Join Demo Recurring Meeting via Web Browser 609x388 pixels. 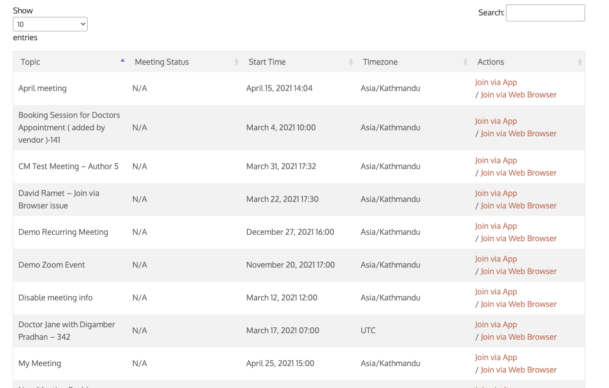click(x=518, y=239)
